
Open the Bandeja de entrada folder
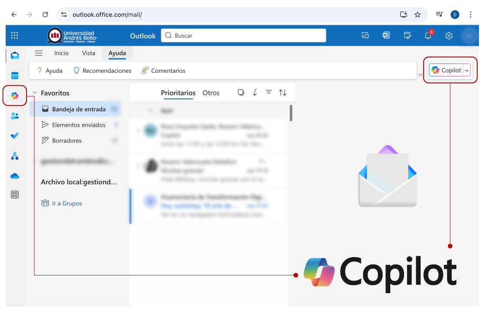75,109
